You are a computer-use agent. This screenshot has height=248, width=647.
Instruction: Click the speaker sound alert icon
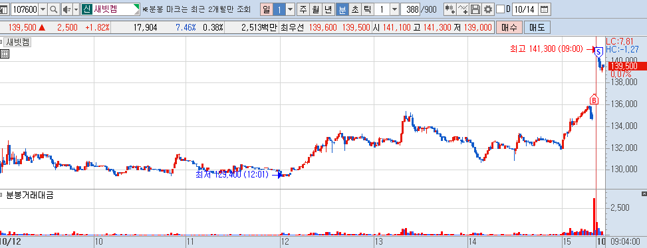click(x=67, y=9)
